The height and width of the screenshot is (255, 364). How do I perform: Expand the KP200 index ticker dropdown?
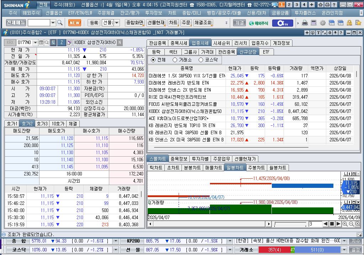point(230,241)
